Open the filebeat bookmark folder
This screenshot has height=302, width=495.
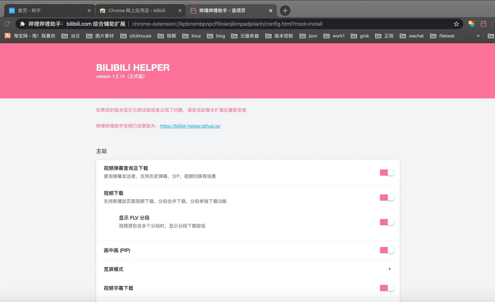[442, 36]
